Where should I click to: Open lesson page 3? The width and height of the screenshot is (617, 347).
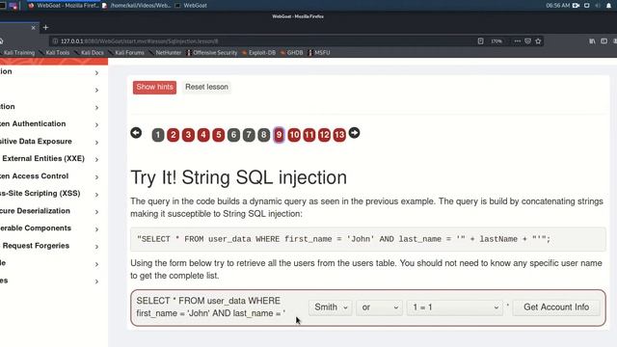tap(188, 135)
